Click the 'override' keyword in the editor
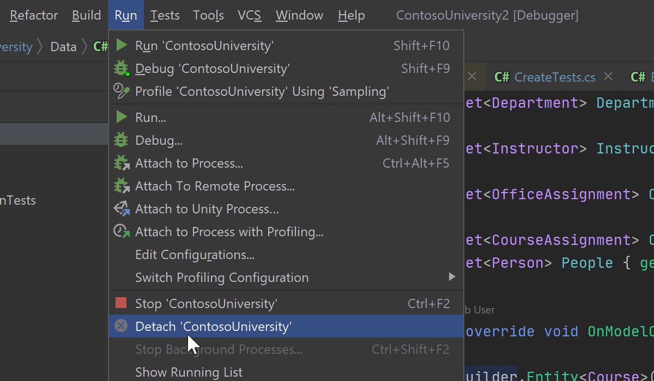Screen dimensions: 654x381 point(499,331)
